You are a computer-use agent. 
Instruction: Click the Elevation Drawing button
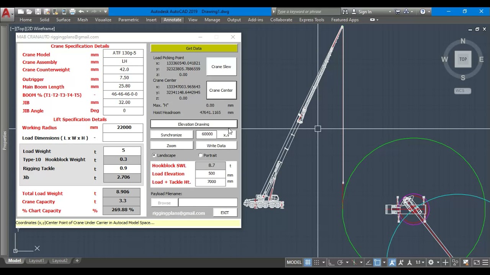[194, 124]
